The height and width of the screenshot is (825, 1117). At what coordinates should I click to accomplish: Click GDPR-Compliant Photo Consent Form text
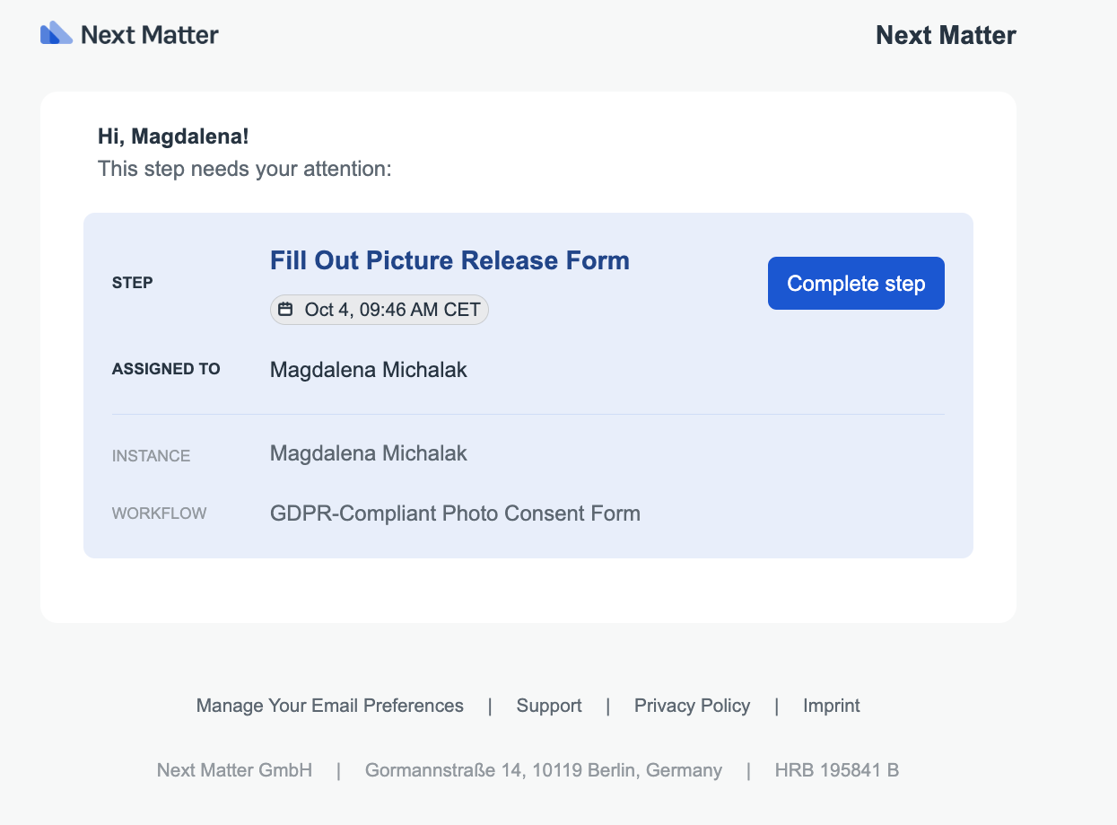click(x=455, y=514)
